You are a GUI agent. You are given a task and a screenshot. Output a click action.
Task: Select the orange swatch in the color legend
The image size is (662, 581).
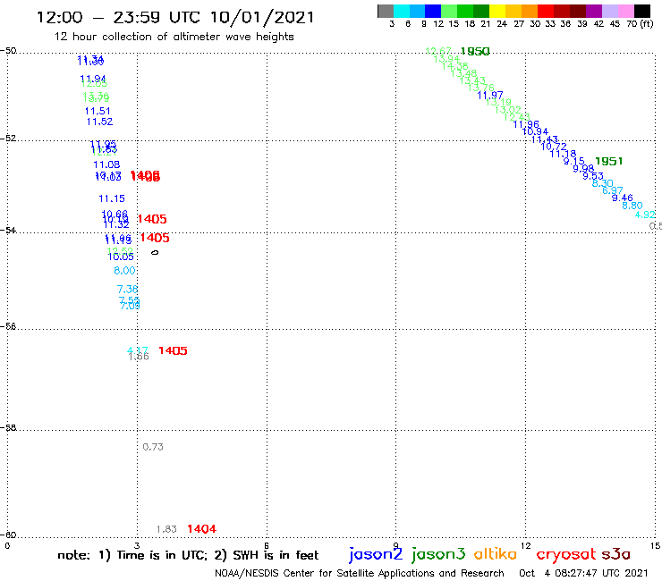tap(530, 11)
